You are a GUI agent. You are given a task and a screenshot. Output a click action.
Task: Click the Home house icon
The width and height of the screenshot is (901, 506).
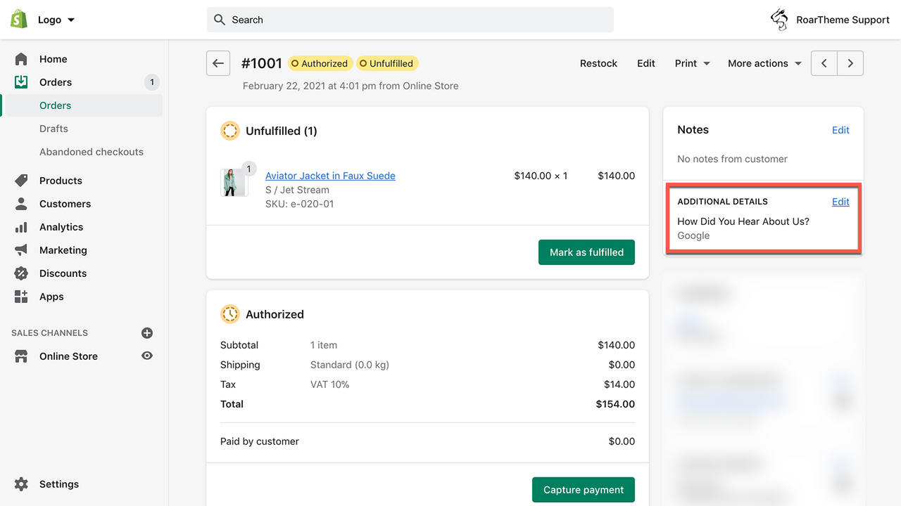click(x=21, y=59)
